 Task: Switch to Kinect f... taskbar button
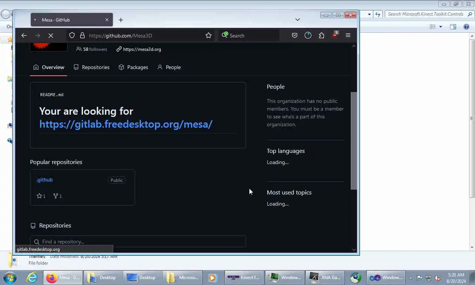click(x=244, y=278)
